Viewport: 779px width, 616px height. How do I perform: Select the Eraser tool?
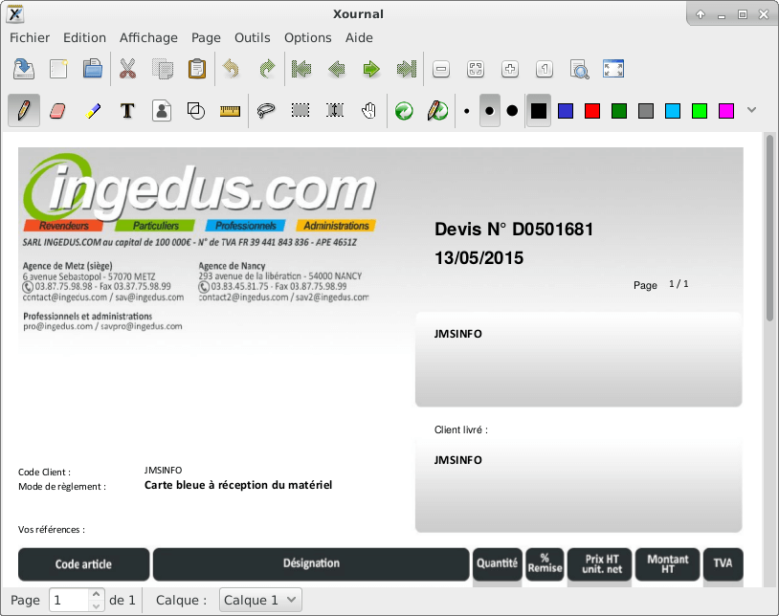57,110
